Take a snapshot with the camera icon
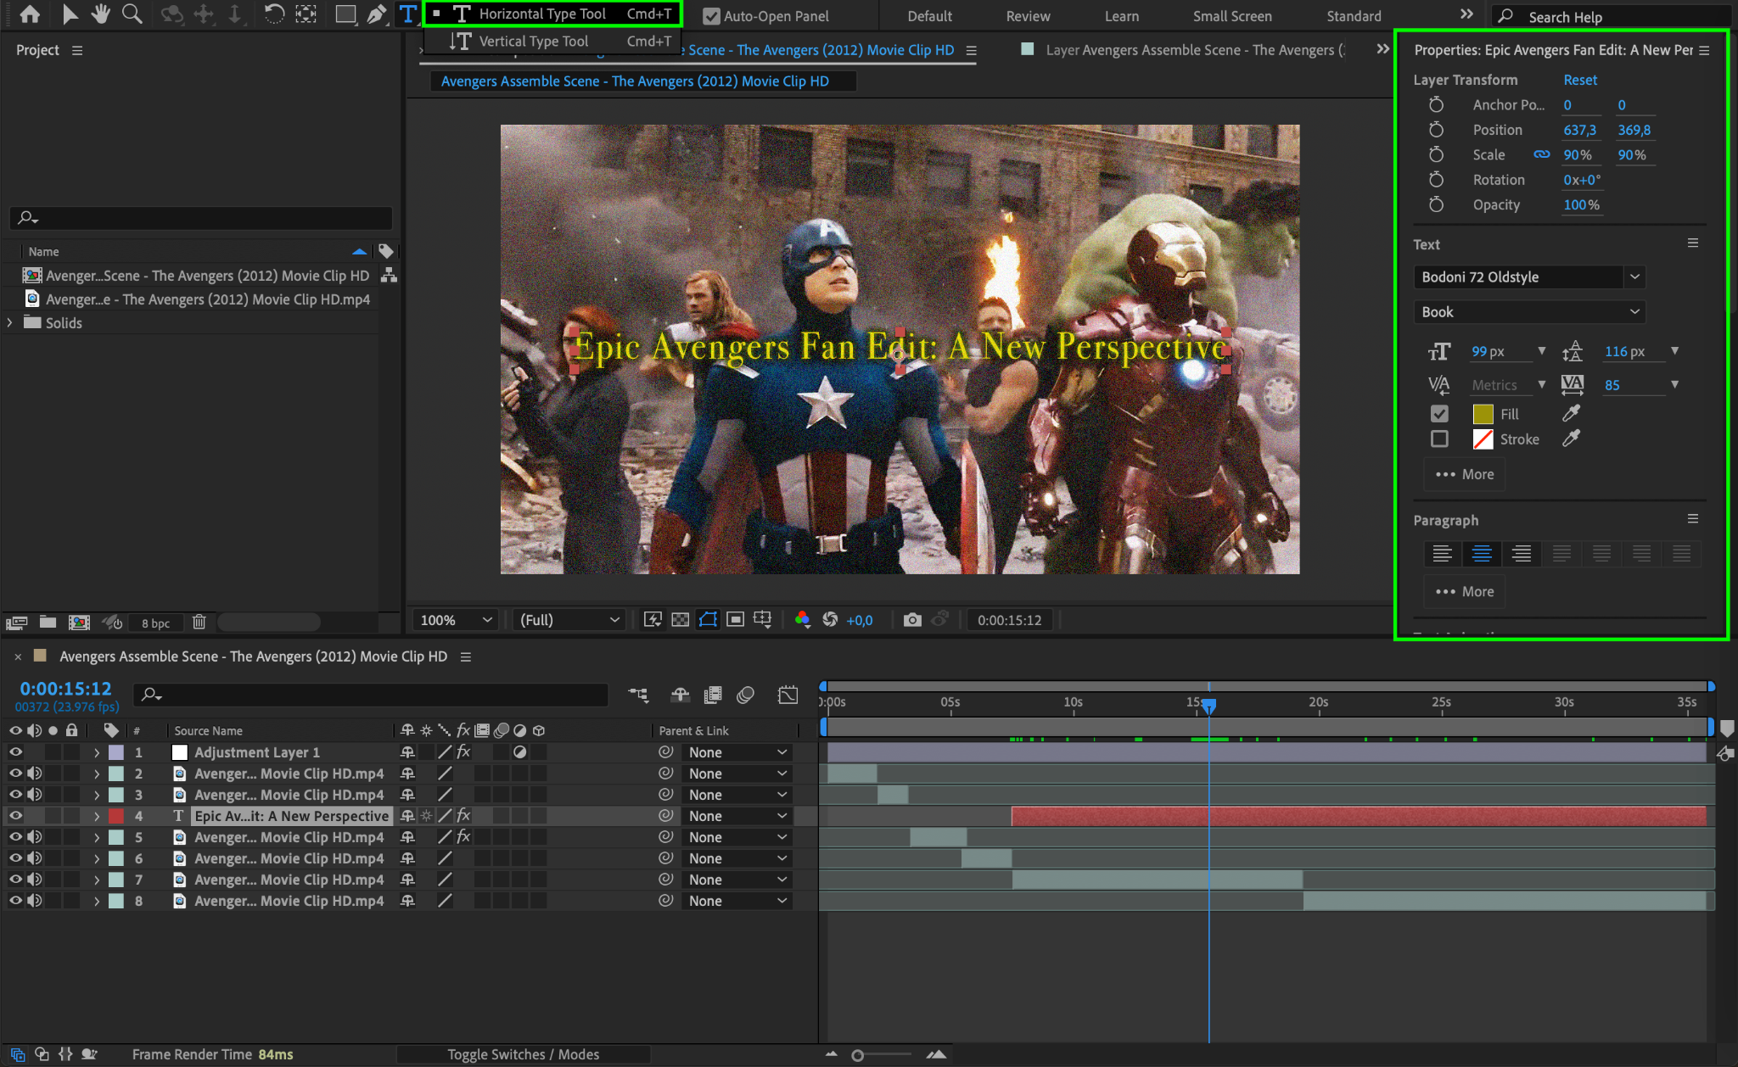This screenshot has width=1738, height=1067. 912,620
